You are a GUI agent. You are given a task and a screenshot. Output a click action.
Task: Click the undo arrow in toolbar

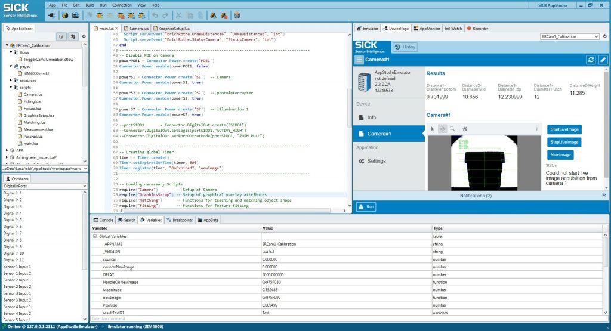(155, 15)
